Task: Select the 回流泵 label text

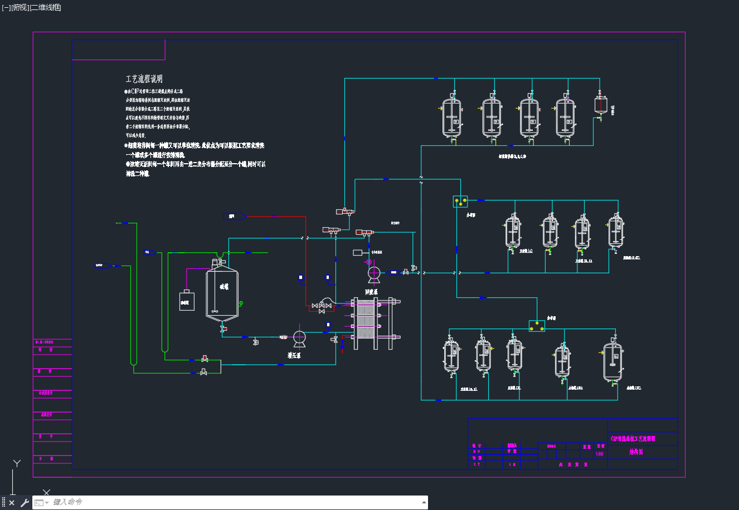Action: click(371, 292)
